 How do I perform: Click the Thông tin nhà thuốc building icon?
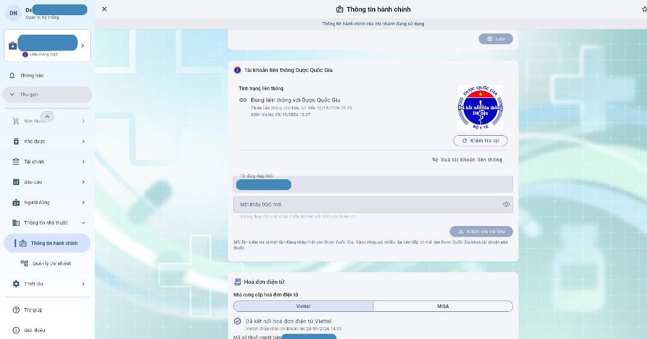tap(16, 223)
